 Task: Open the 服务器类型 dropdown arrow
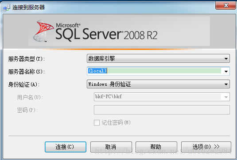[x=226, y=59]
